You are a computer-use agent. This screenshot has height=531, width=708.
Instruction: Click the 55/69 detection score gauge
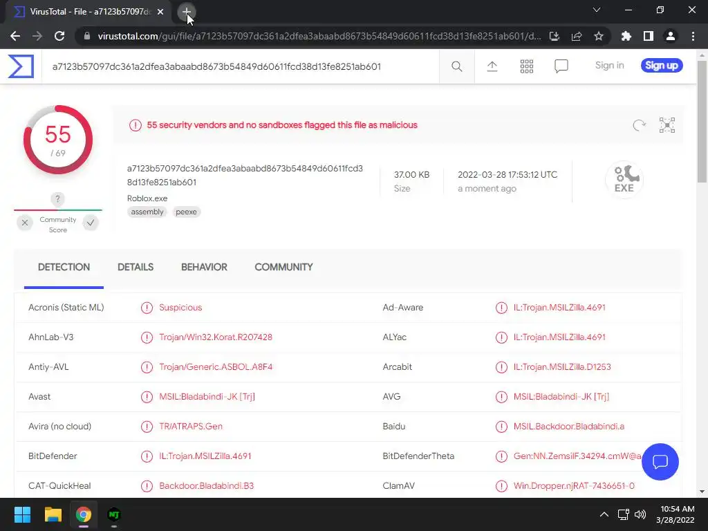pos(58,140)
